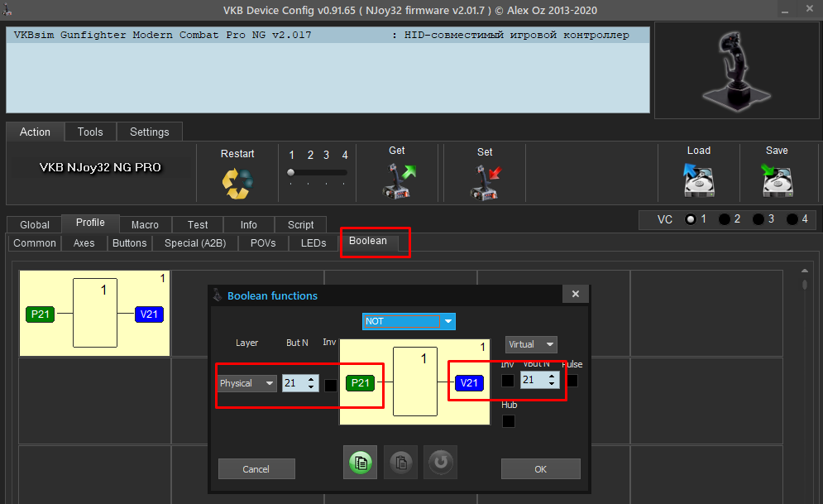823x504 pixels.
Task: Click blue V21 output block in dialog diagram
Action: [x=469, y=382]
